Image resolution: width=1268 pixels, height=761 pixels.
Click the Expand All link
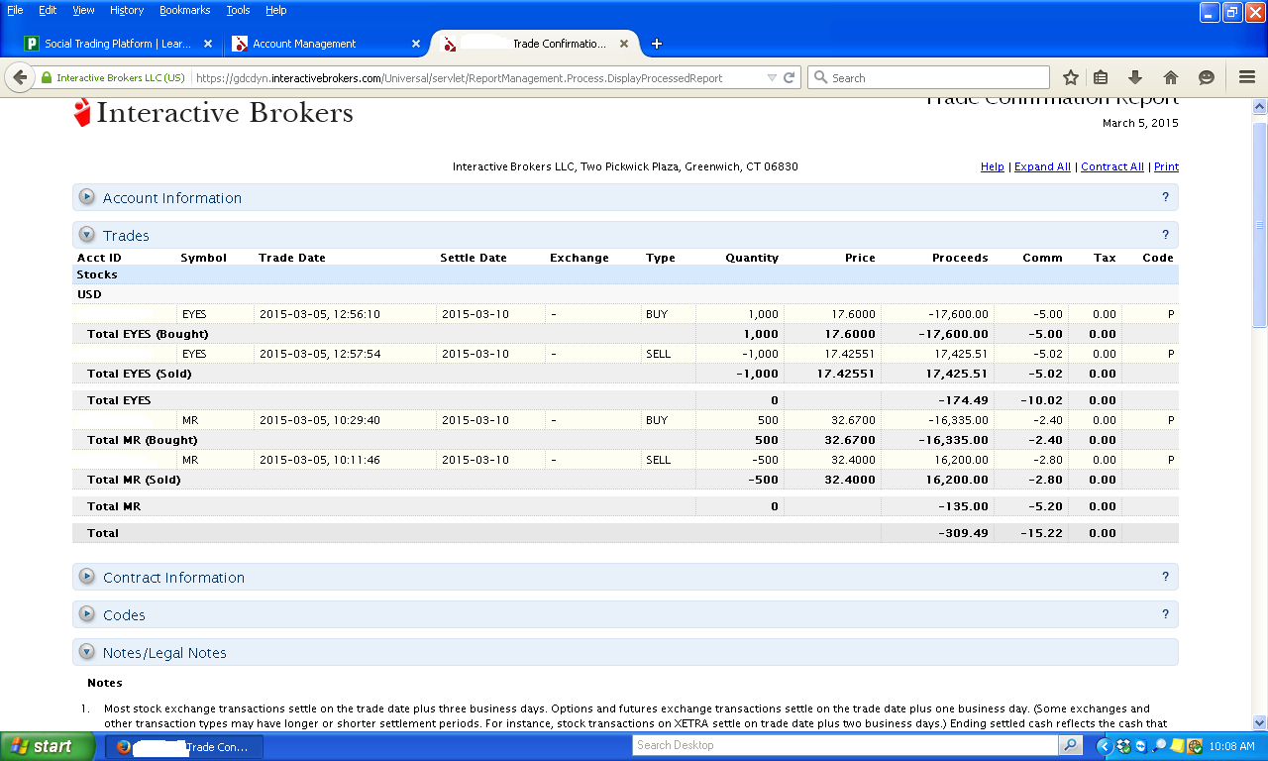[1042, 166]
